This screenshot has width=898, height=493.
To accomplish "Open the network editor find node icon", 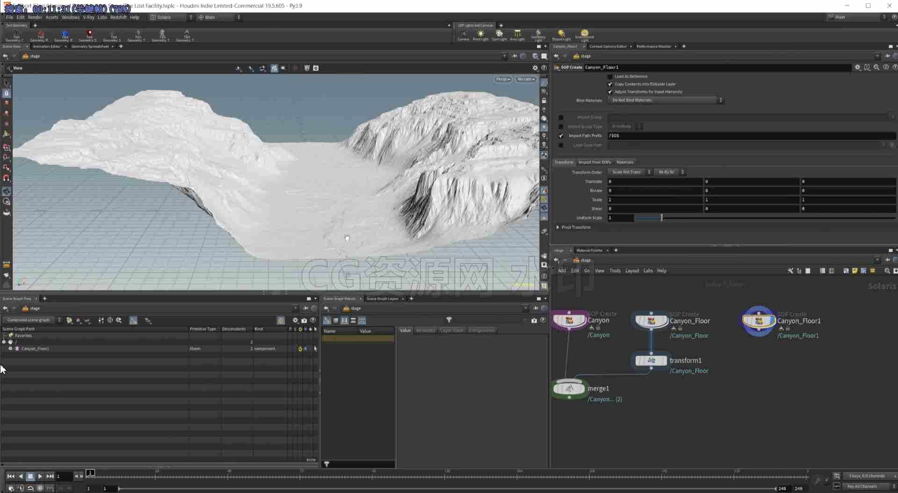I will click(x=887, y=271).
